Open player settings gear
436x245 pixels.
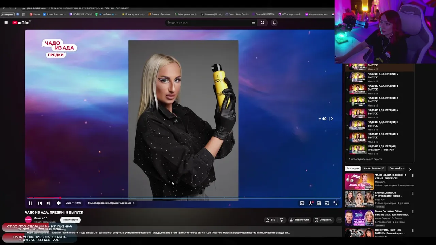pyautogui.click(x=311, y=203)
